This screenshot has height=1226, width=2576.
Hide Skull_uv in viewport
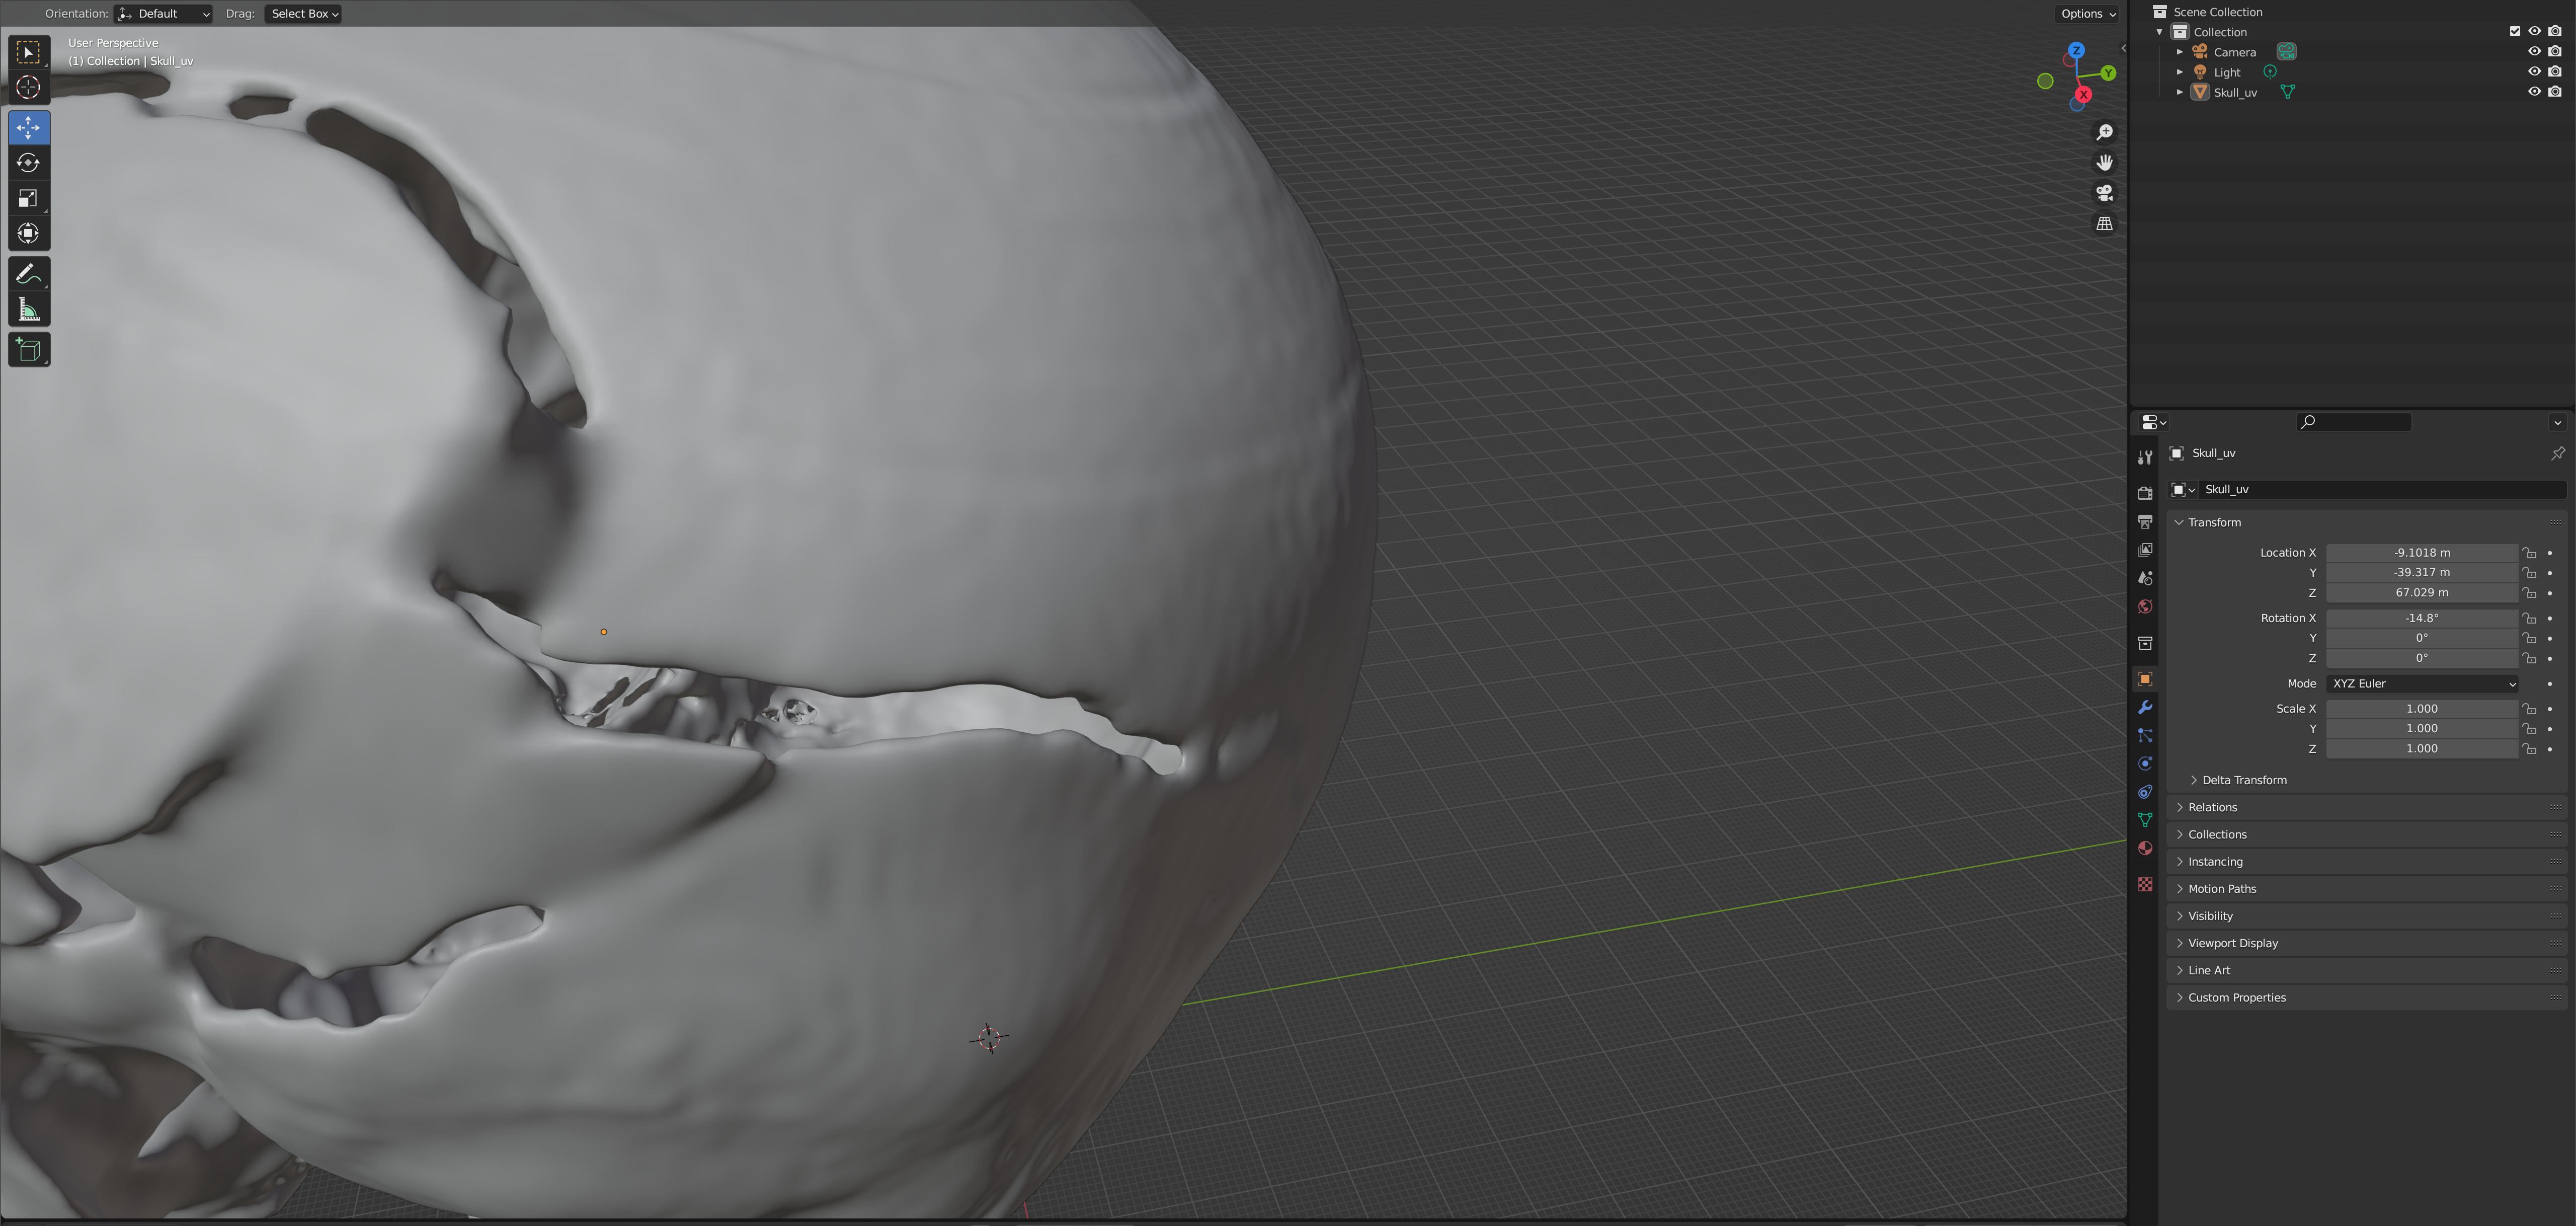(2534, 91)
